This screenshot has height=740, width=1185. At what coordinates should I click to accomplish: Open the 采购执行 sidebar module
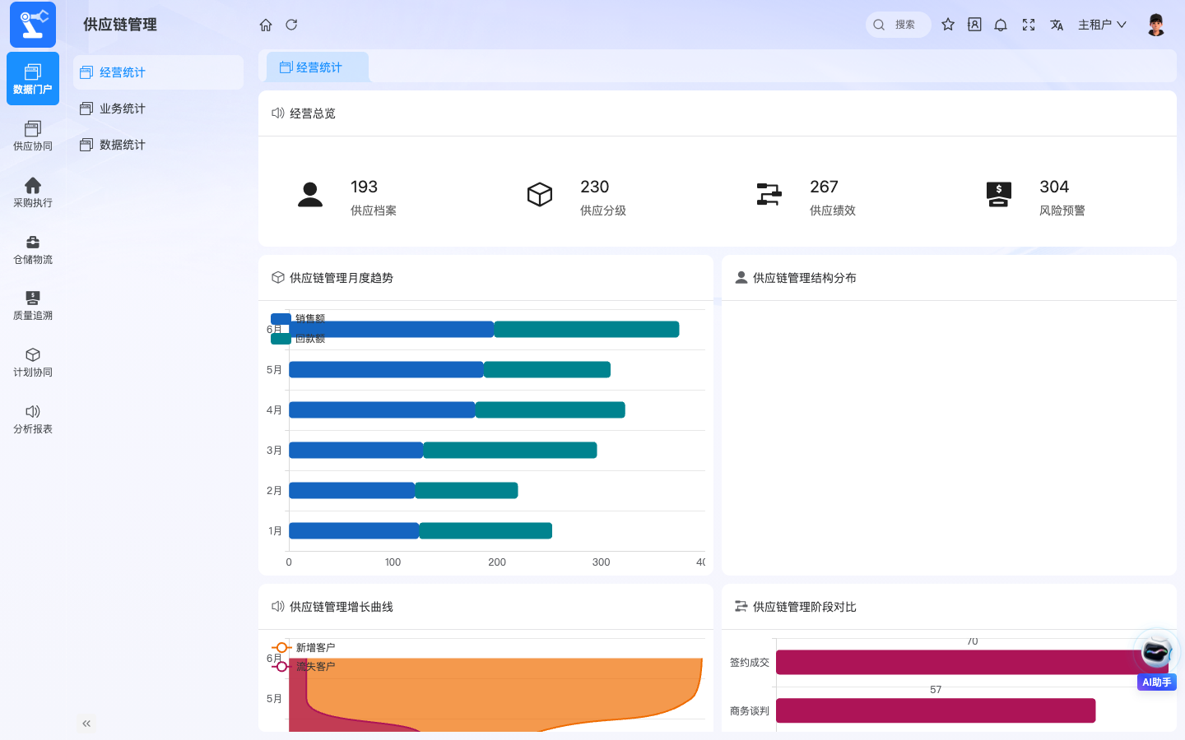(33, 192)
